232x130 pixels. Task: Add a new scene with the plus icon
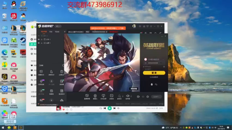click(x=65, y=32)
